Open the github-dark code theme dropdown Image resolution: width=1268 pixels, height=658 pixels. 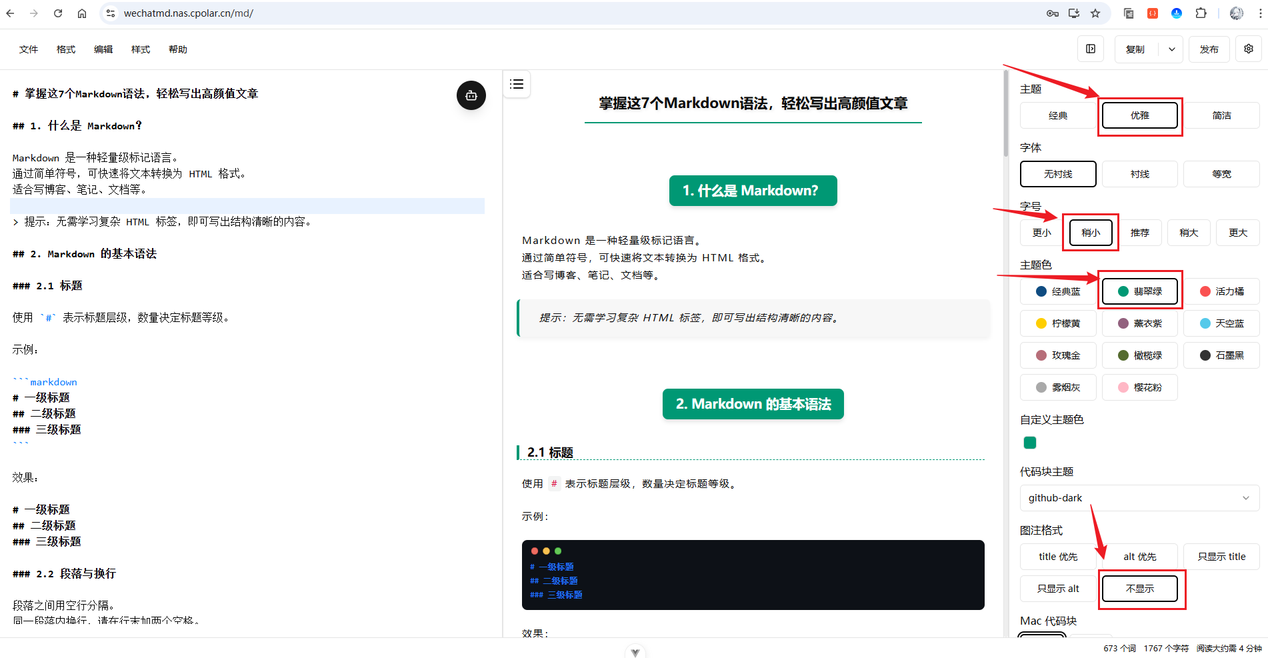(x=1139, y=498)
